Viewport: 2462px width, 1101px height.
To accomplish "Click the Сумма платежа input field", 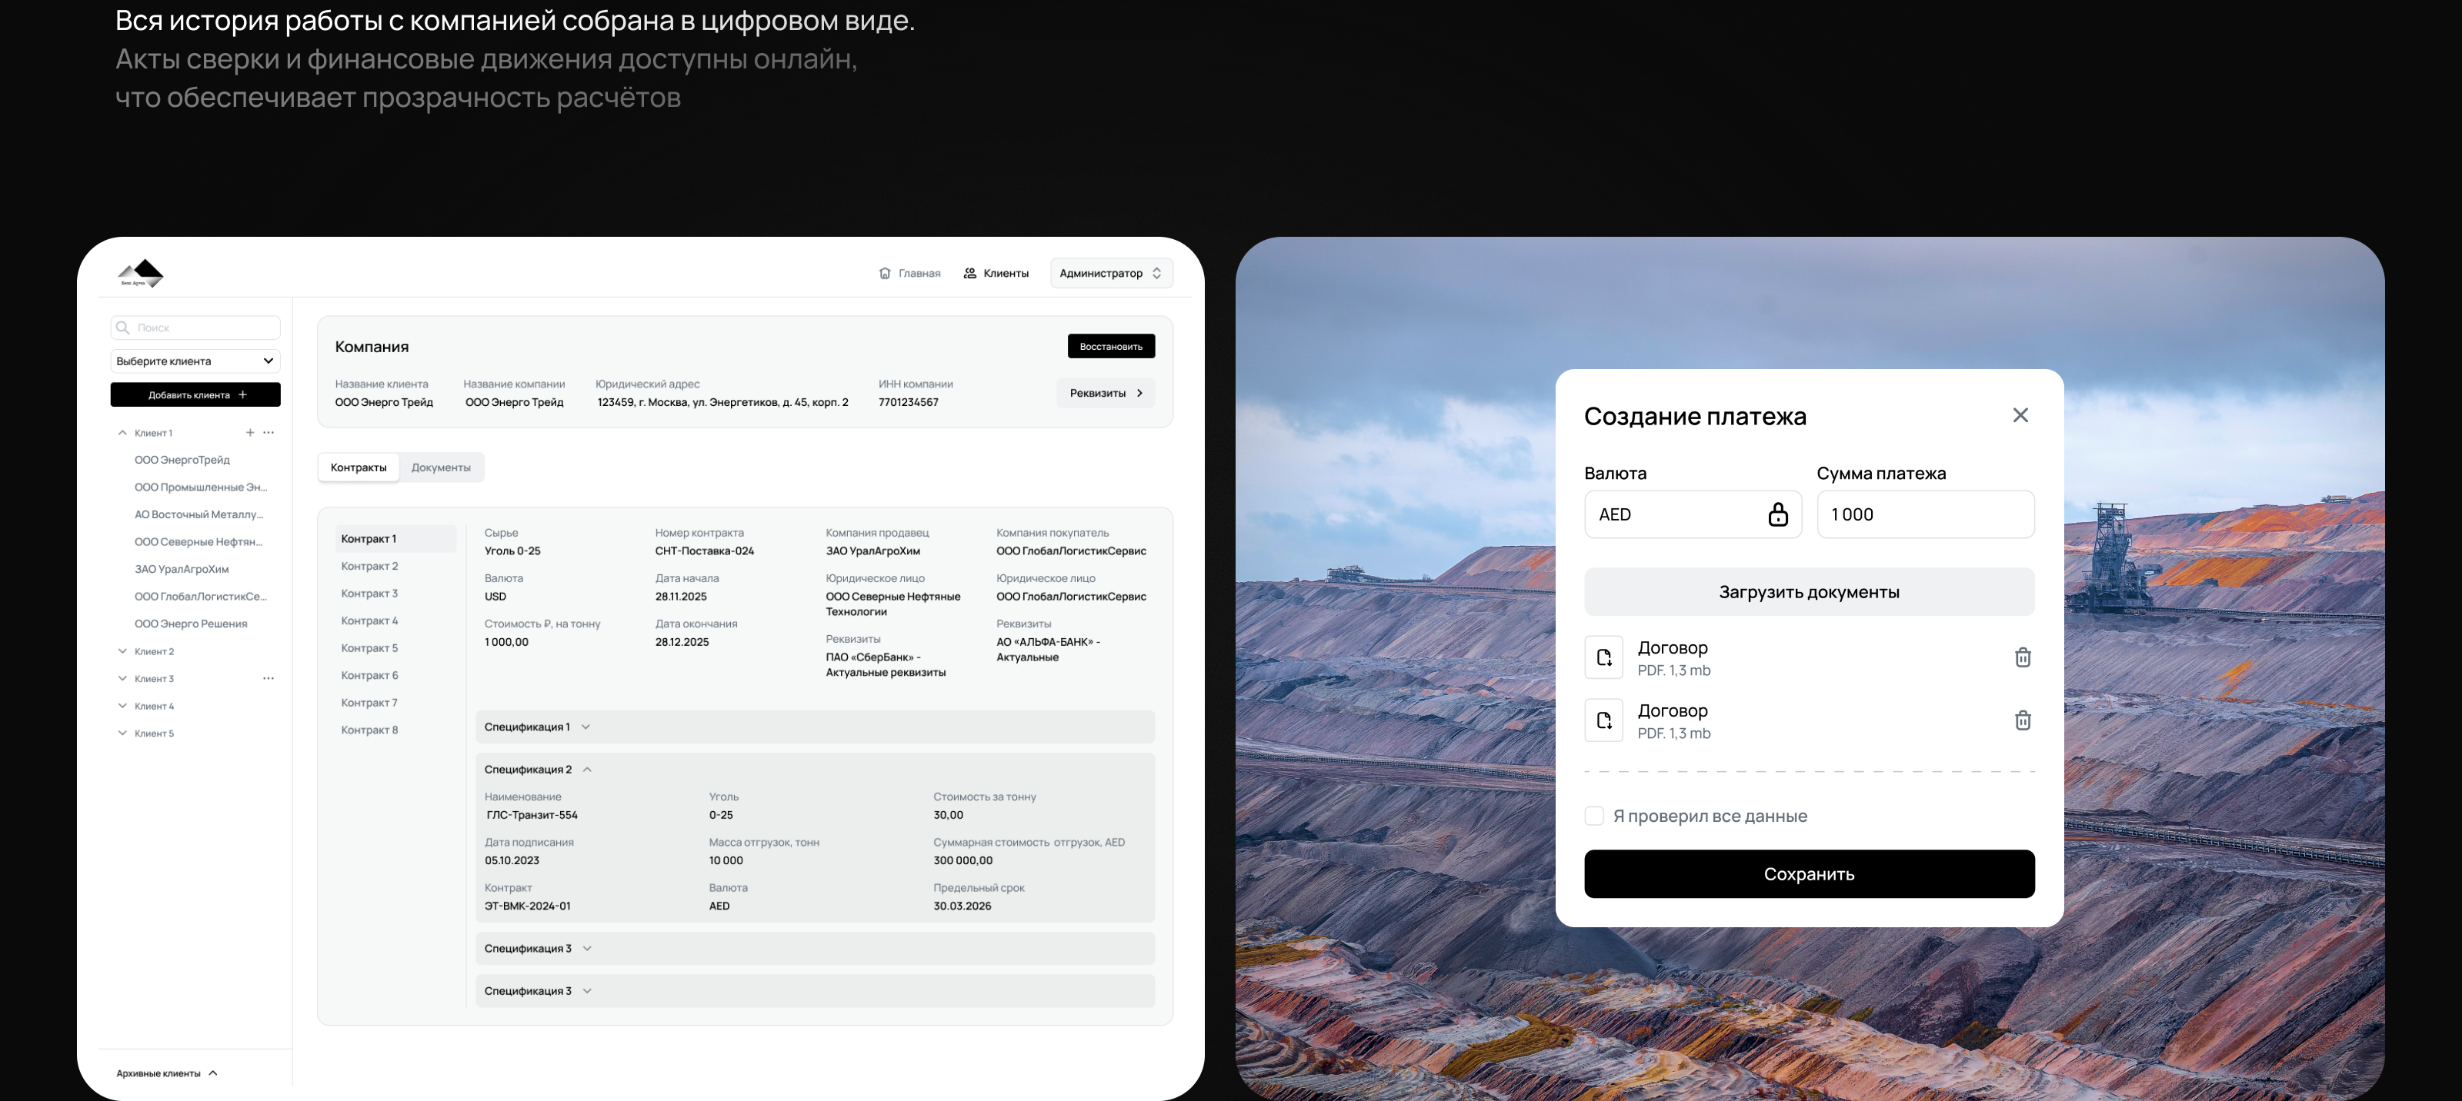I will pos(1924,514).
